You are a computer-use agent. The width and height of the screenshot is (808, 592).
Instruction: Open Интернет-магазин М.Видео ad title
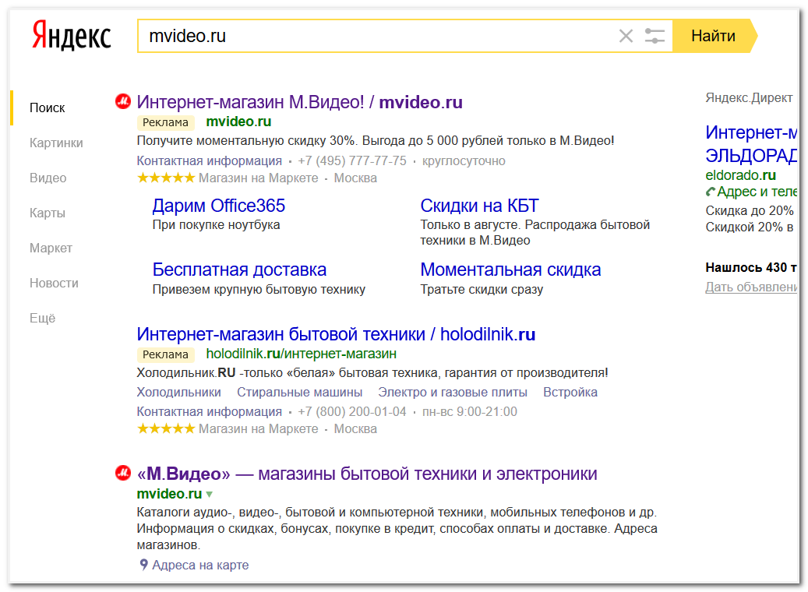tap(299, 102)
